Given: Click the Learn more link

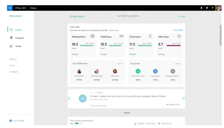Looking at the screenshot, I should coord(114,30).
